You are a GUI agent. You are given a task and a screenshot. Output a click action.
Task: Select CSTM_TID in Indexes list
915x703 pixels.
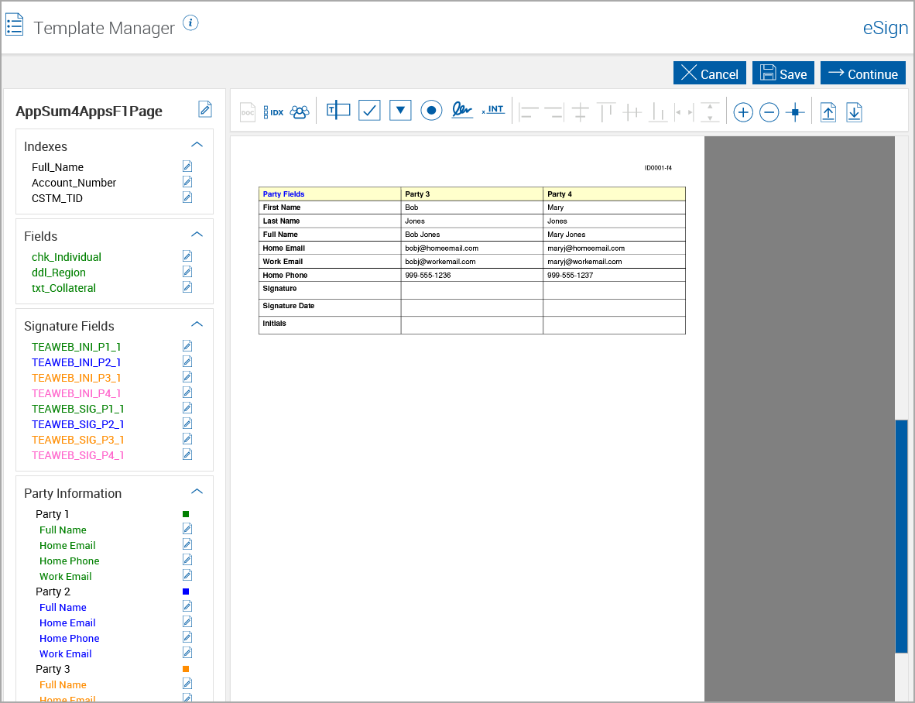pos(57,198)
